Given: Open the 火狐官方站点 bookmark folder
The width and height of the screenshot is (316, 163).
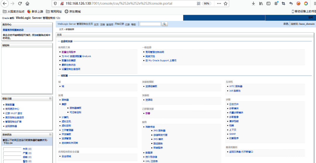Looking at the screenshot, I should (13, 11).
